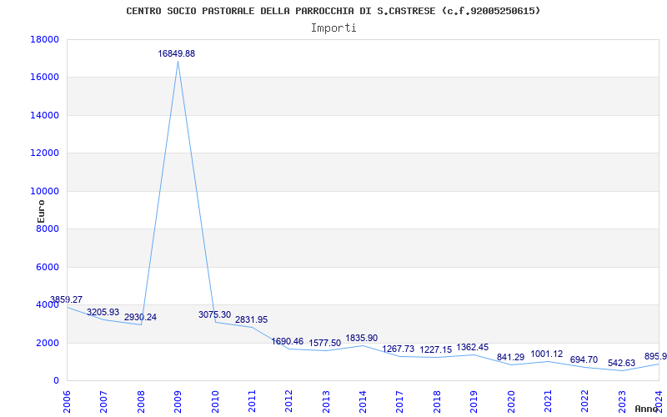Click the data label 694.70

(x=584, y=360)
